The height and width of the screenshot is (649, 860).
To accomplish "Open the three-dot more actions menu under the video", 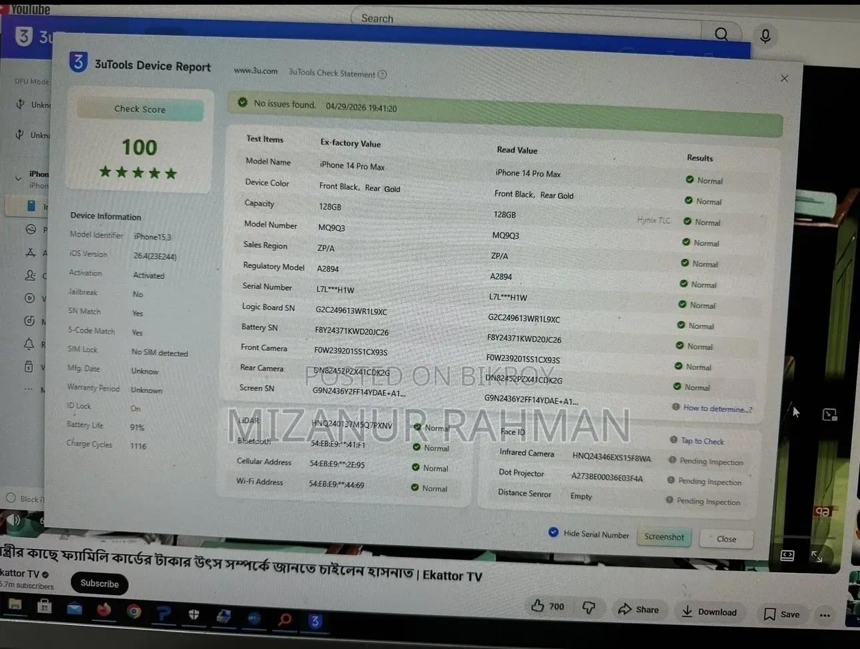I will coord(825,615).
